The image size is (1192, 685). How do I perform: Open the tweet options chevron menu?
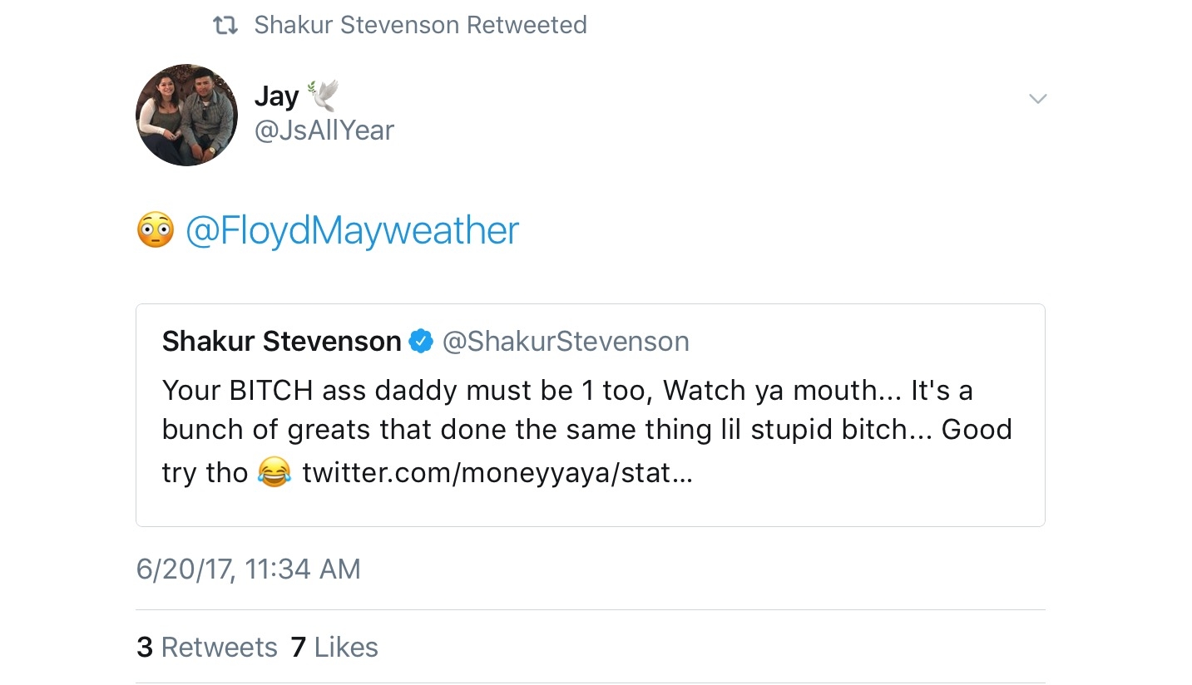(x=1037, y=99)
